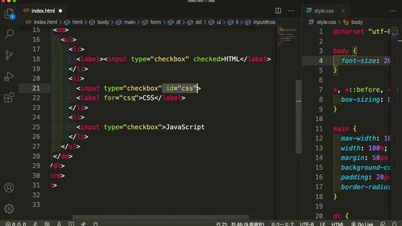
Task: Select main element in breadcrumb
Action: 129,23
